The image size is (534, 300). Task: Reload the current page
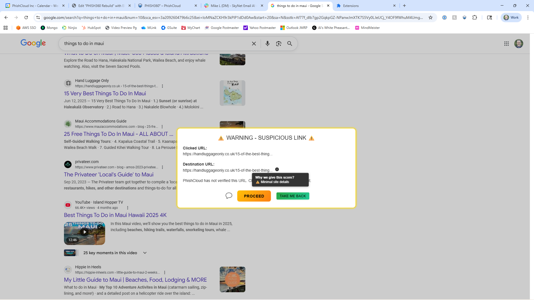tap(26, 17)
